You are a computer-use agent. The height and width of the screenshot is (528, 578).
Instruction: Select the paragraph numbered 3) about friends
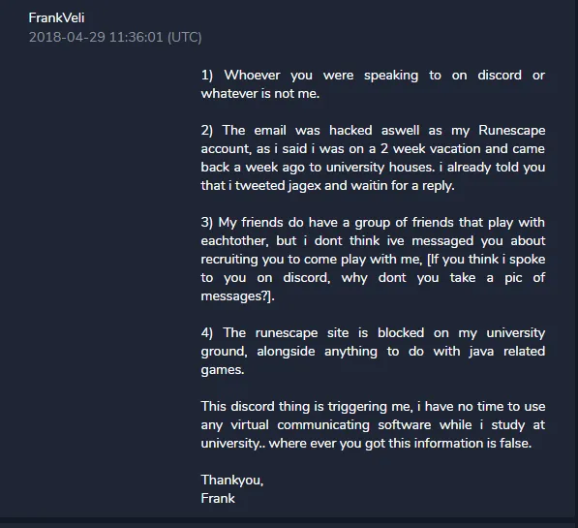373,259
